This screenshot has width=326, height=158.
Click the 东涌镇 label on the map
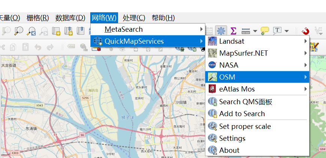pos(31,128)
